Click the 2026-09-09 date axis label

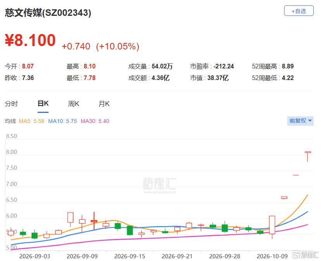point(82,256)
